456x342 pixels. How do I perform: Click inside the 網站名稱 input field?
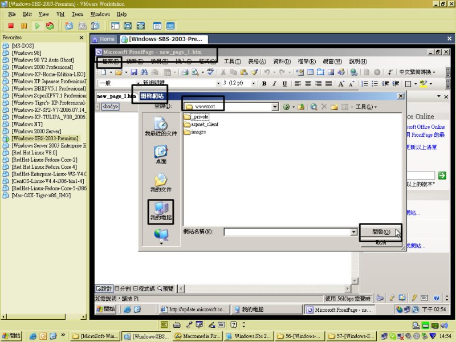(287, 232)
